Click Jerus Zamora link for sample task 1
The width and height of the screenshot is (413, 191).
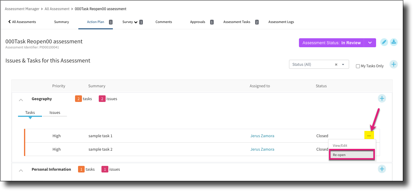[x=262, y=136]
